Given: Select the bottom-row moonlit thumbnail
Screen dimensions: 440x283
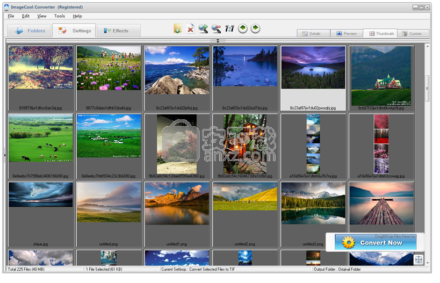Looking at the screenshot, I should (x=245, y=257).
